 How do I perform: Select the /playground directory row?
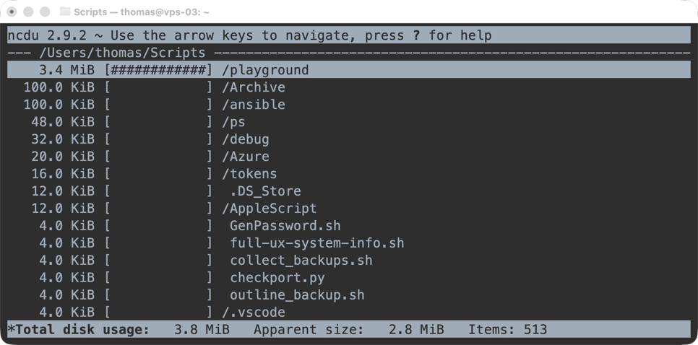tap(265, 70)
